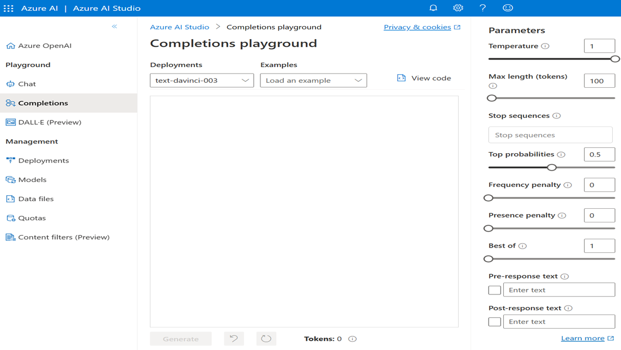Open the feedback smiley icon
Viewport: 621px width, 350px height.
508,8
